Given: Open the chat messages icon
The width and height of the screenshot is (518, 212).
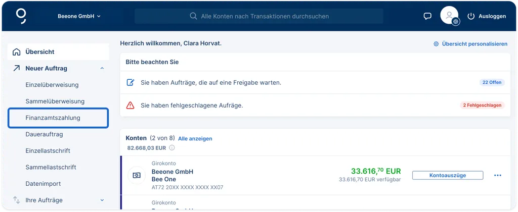Looking at the screenshot, I should (427, 16).
